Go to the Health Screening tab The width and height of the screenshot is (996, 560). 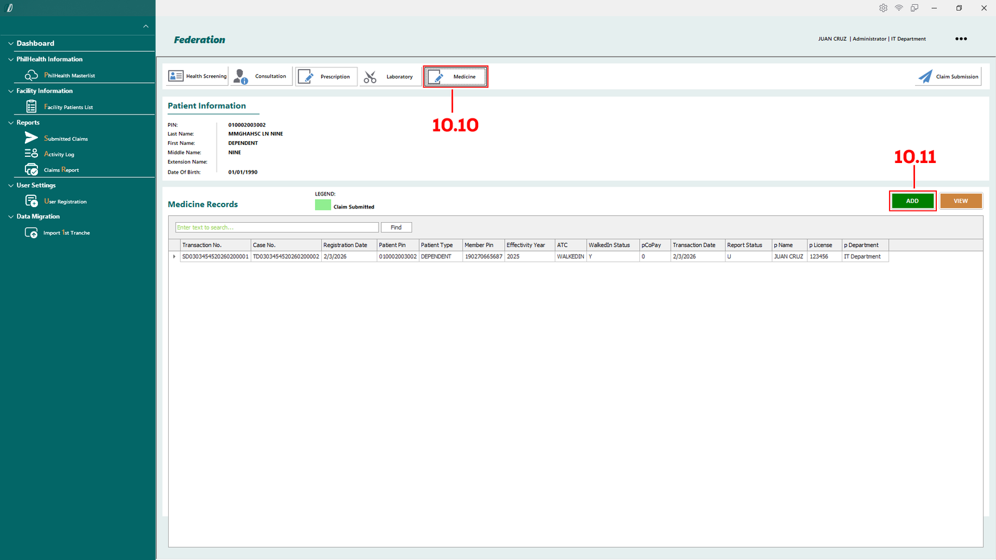(x=197, y=77)
